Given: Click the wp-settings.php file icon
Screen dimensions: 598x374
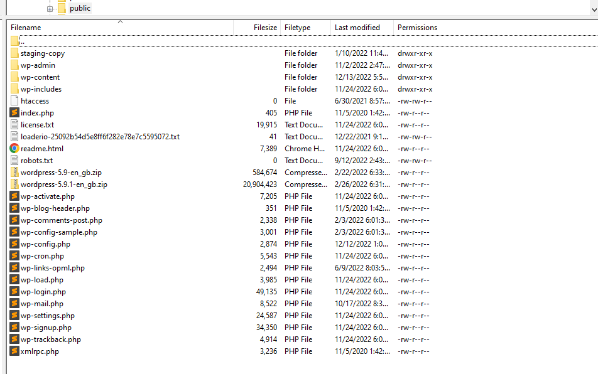Looking at the screenshot, I should pyautogui.click(x=14, y=316).
